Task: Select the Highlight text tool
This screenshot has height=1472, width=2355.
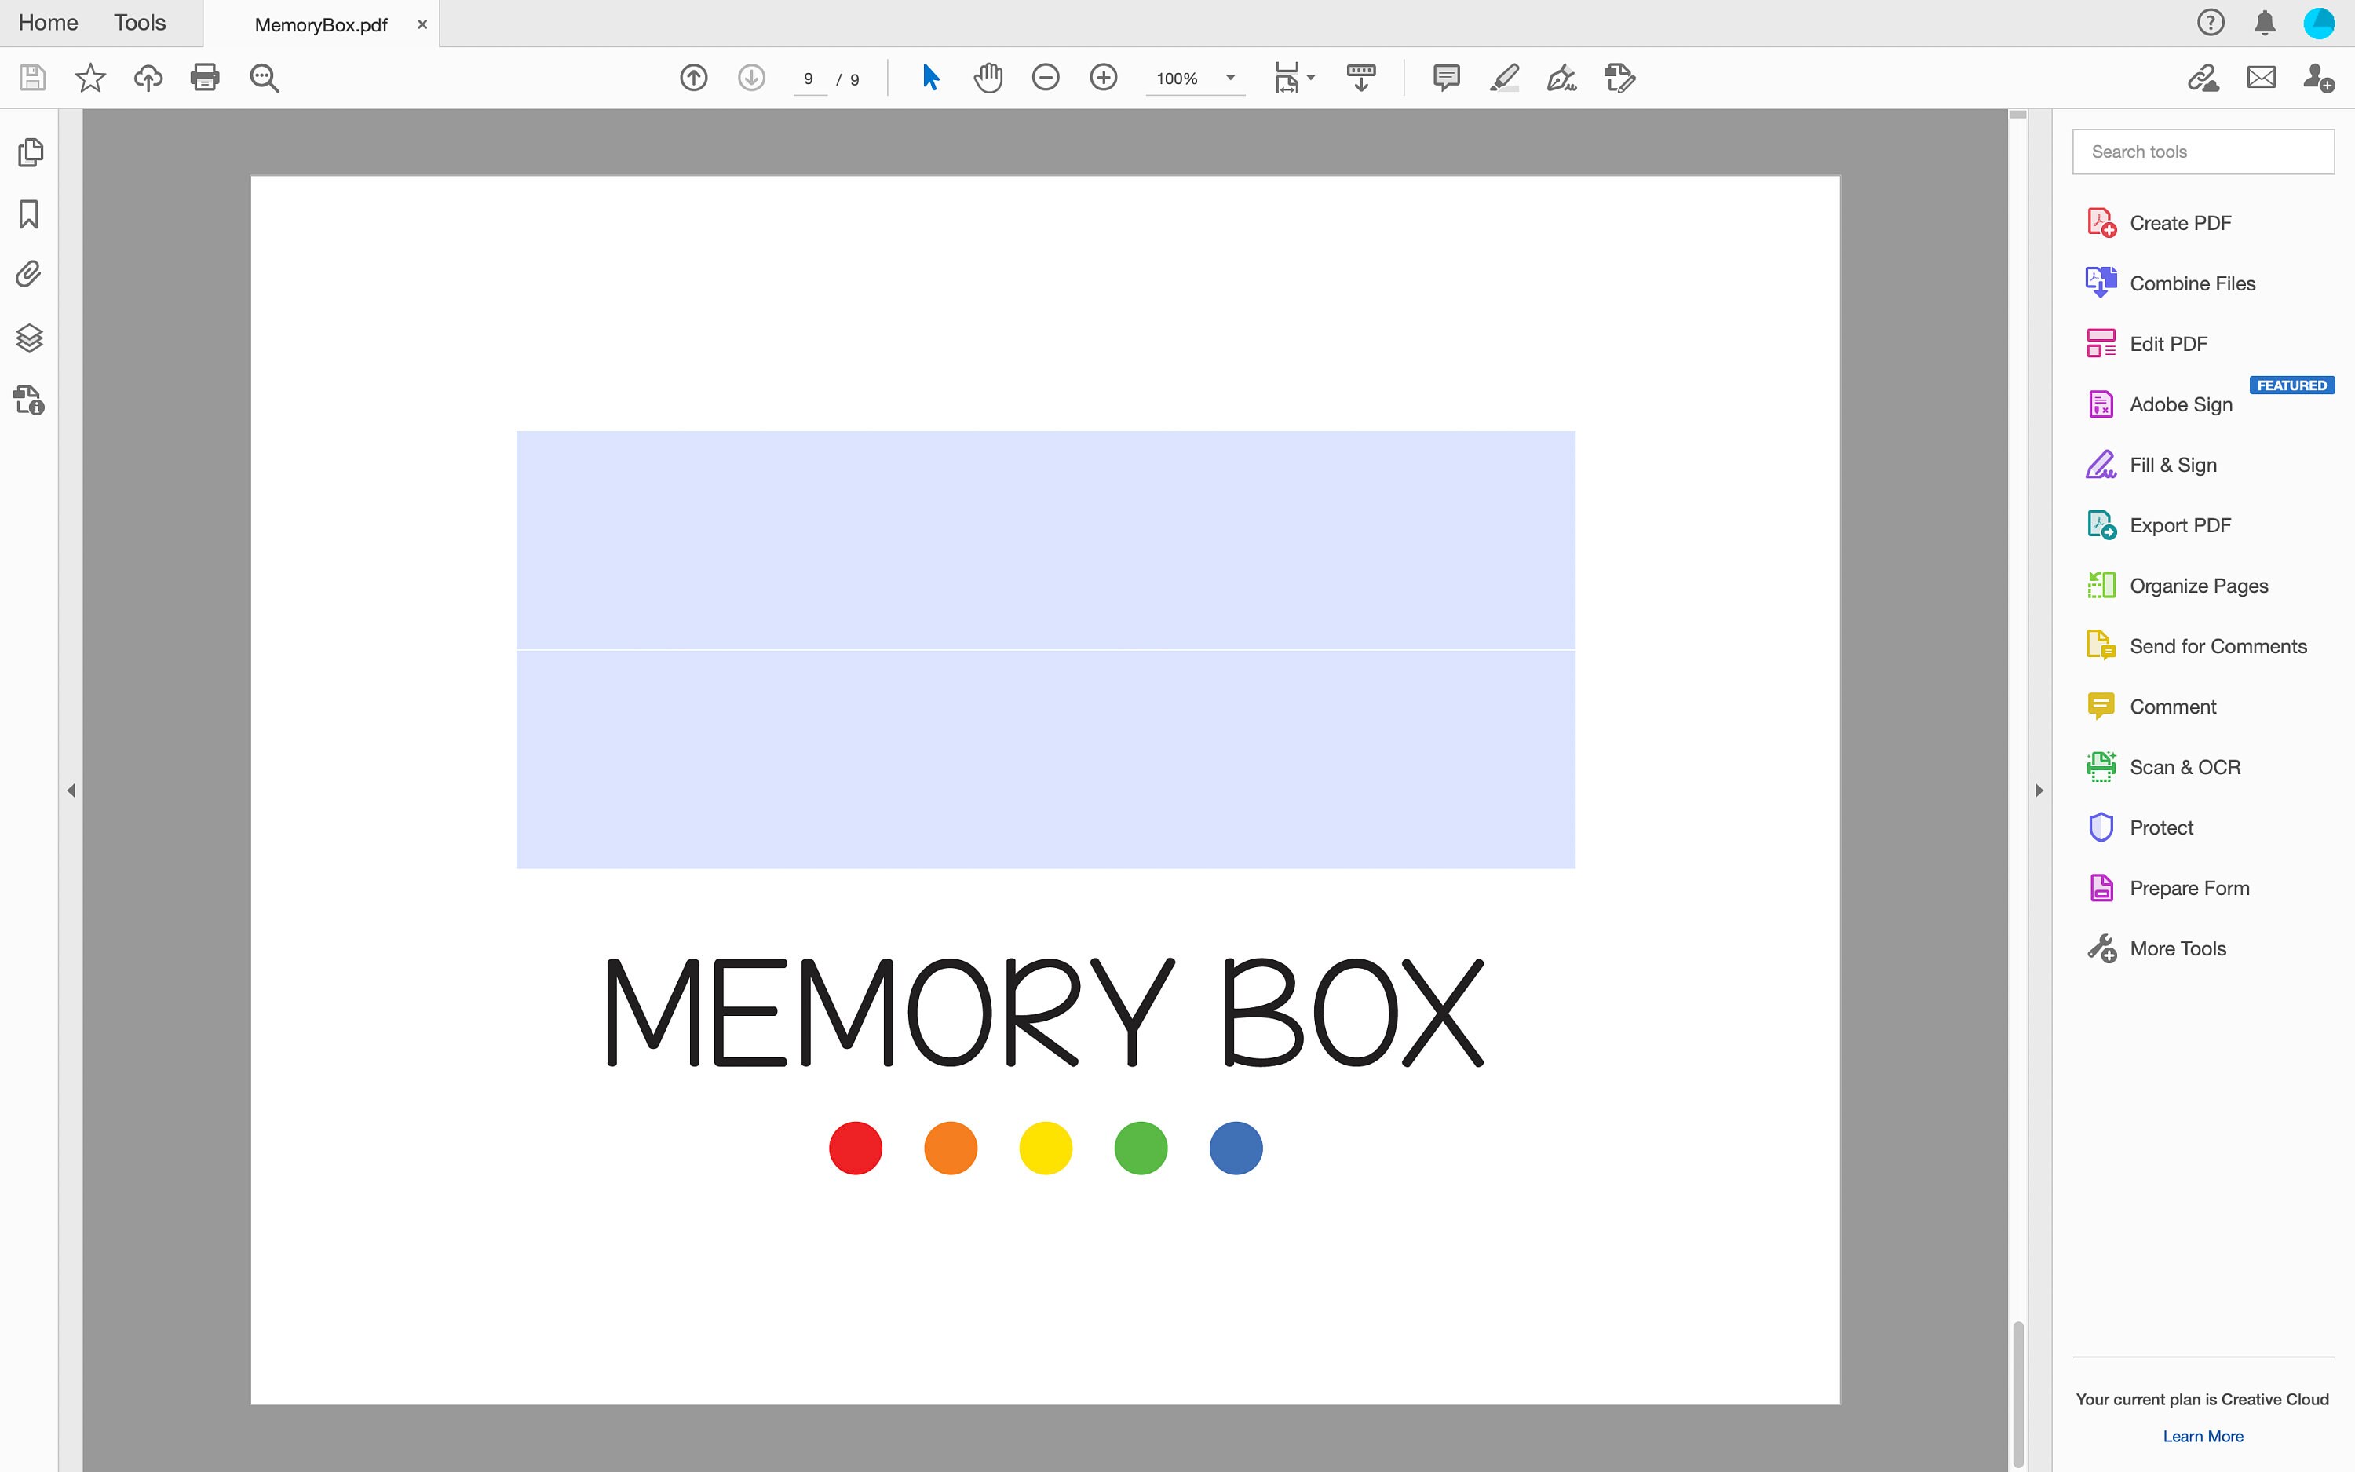Action: pyautogui.click(x=1502, y=78)
